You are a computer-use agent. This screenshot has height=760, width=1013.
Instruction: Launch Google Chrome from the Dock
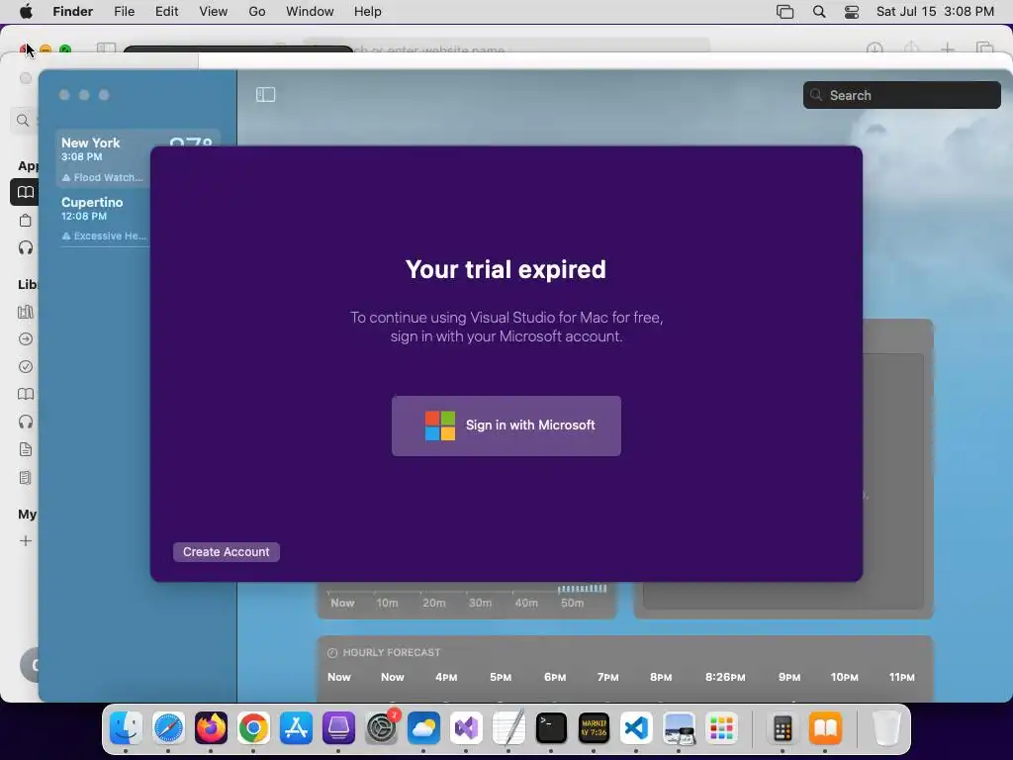[x=253, y=728]
